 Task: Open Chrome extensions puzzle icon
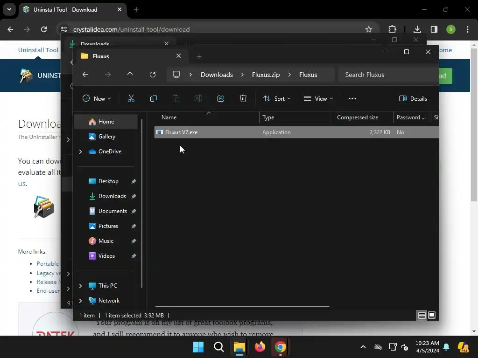pyautogui.click(x=392, y=29)
